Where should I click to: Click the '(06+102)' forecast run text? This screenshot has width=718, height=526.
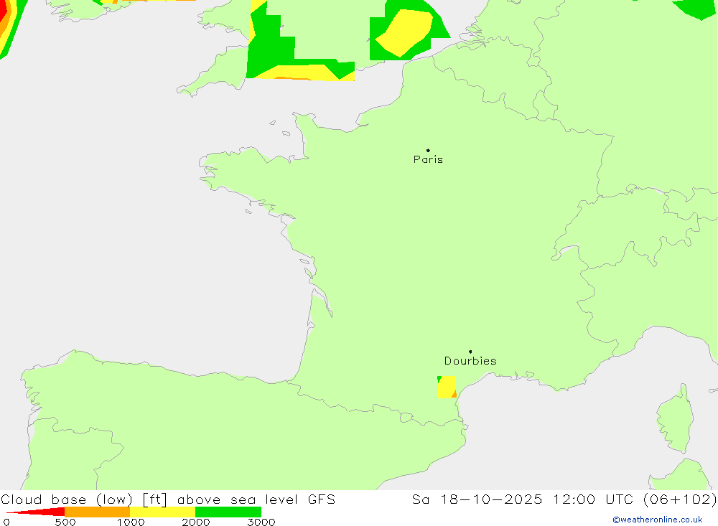click(680, 499)
